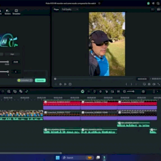The height and width of the screenshot is (161, 161).
Task: Open the file window icon on taskbar
Action: (x=98, y=158)
